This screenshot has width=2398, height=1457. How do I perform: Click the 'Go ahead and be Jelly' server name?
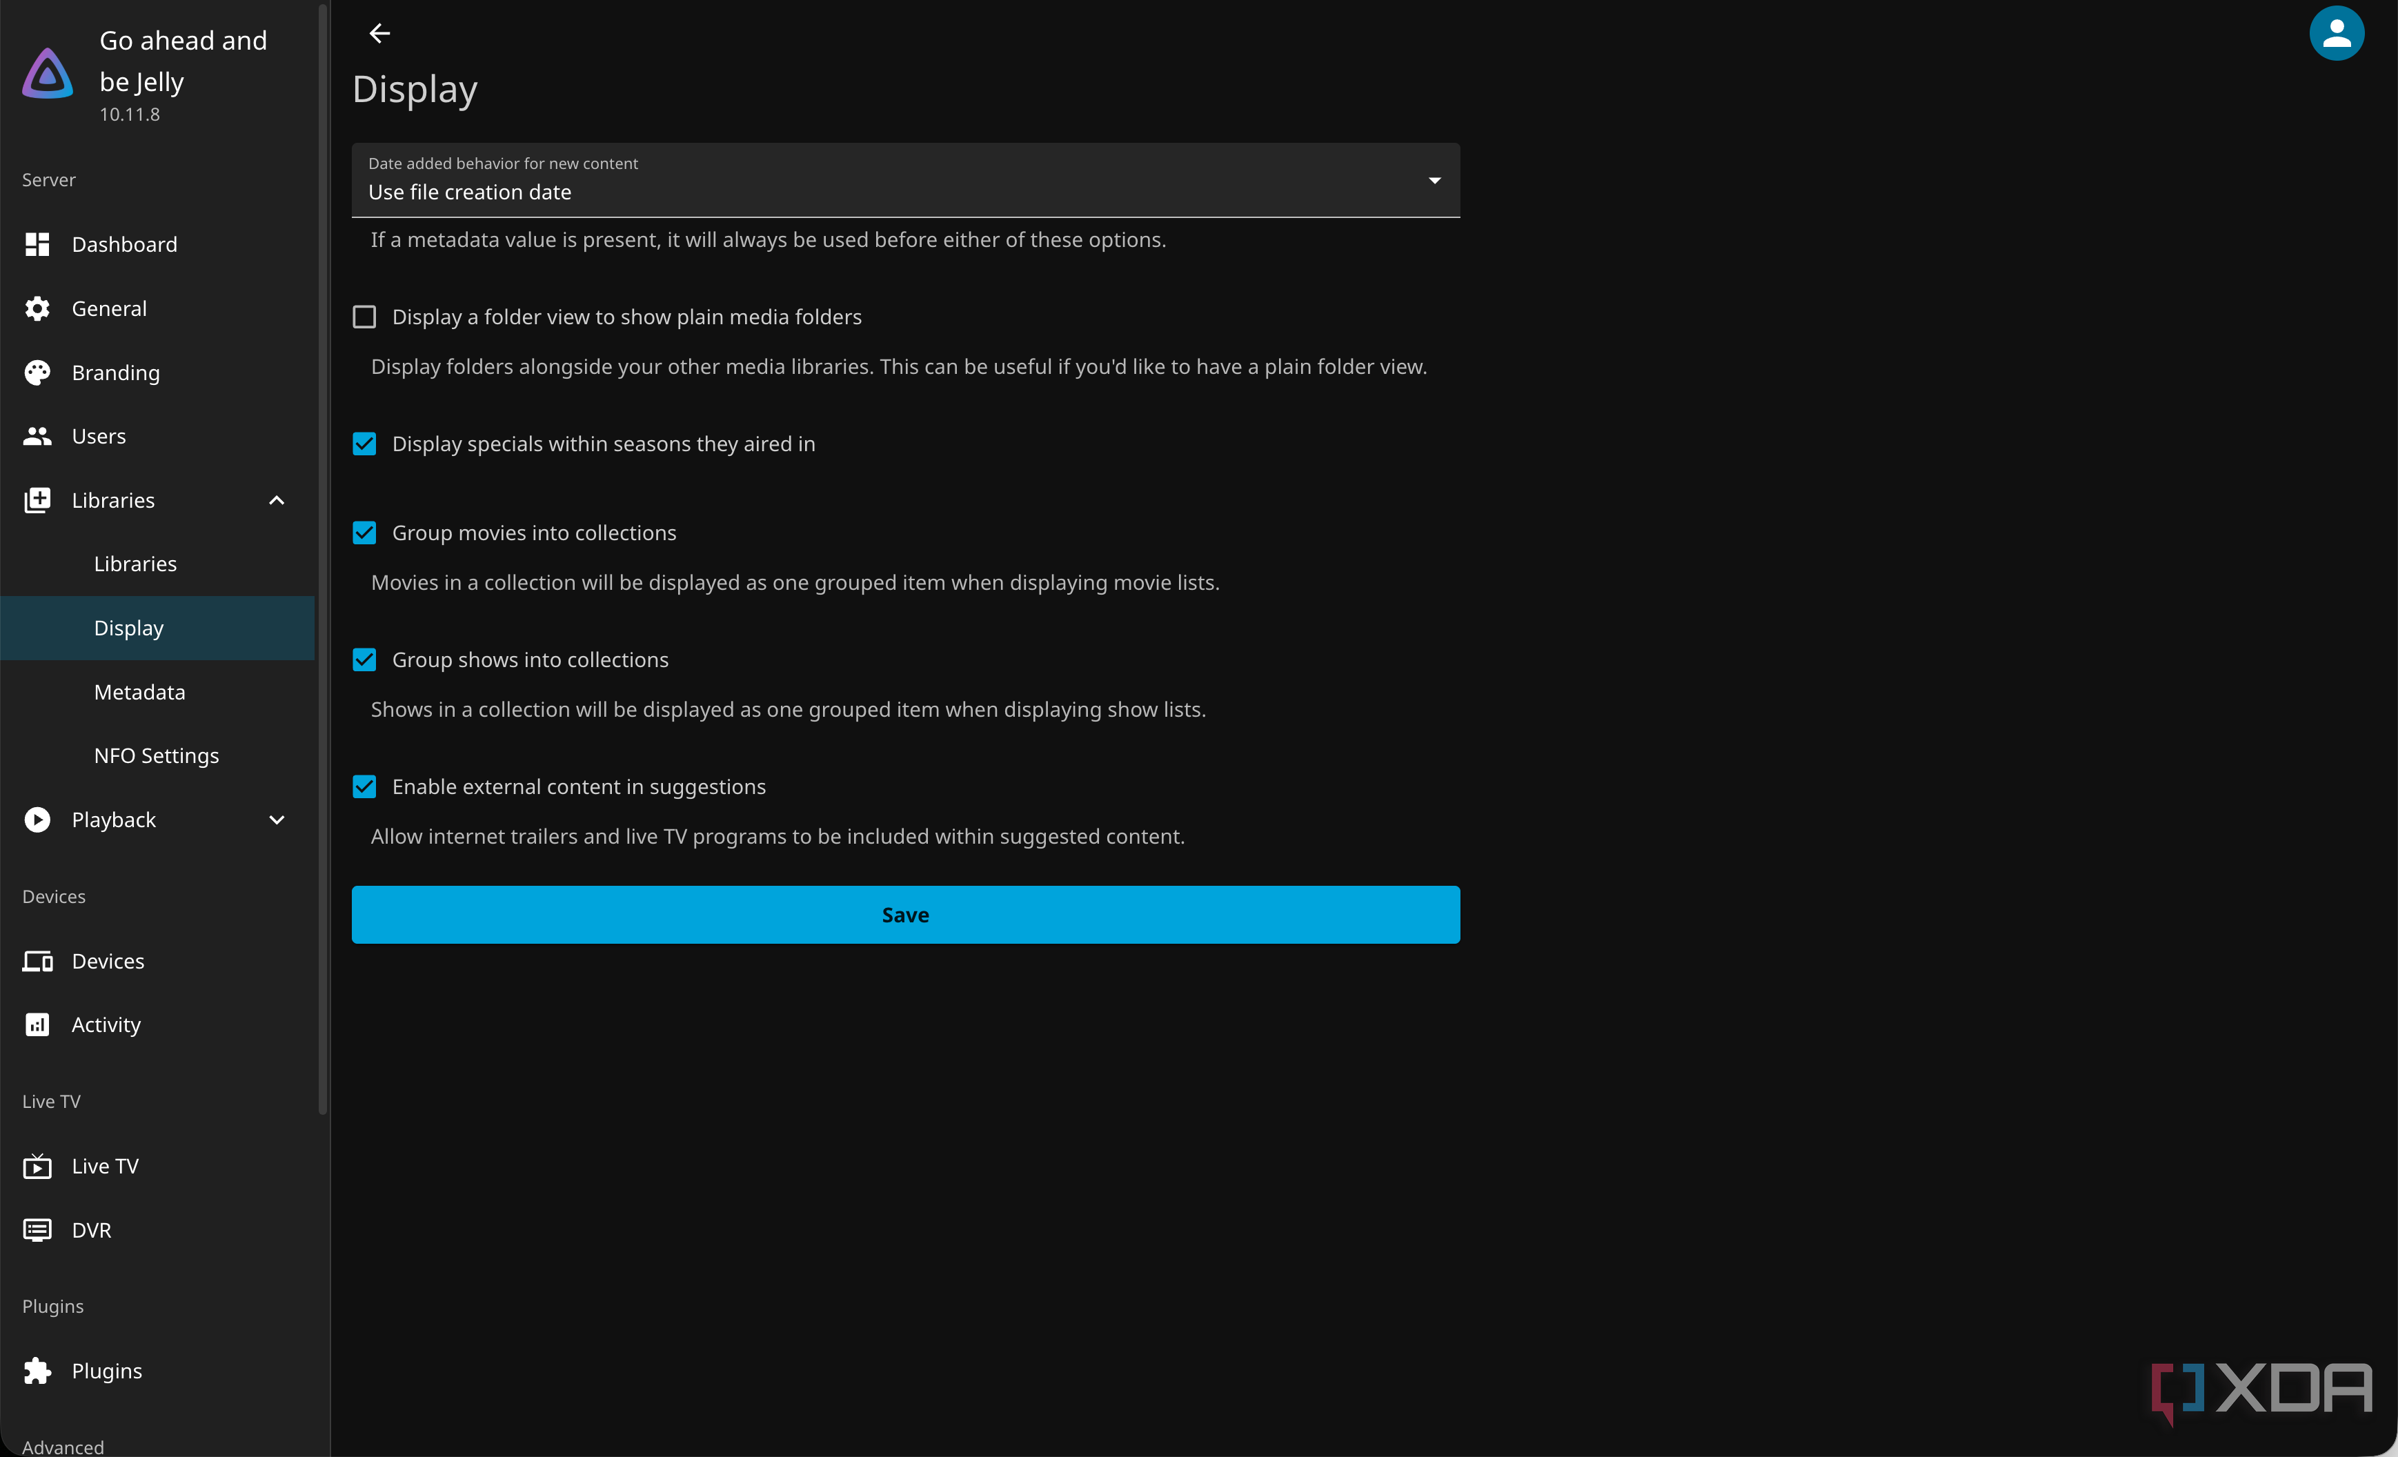183,61
